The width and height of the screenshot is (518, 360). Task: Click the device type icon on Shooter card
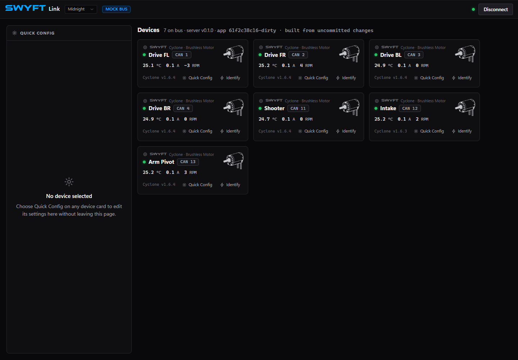click(x=261, y=101)
